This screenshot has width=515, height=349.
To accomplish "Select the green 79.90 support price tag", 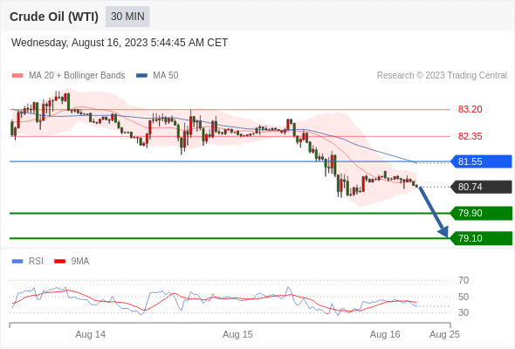I will [481, 213].
